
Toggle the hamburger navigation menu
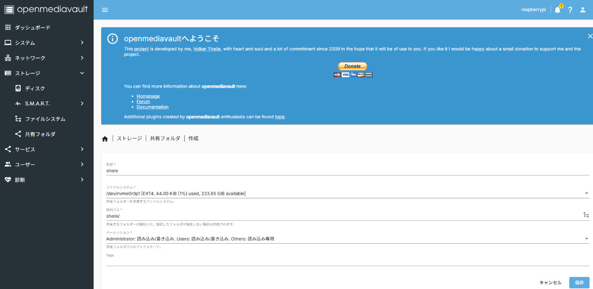(x=105, y=10)
